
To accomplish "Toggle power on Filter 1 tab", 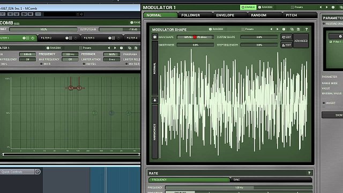I will tap(33, 38).
